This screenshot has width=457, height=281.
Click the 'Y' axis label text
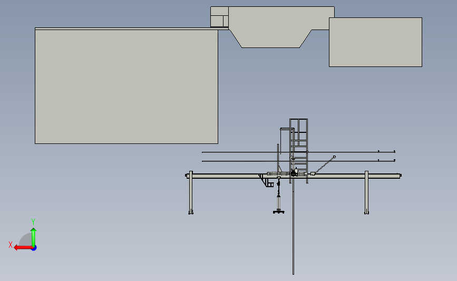pyautogui.click(x=33, y=222)
